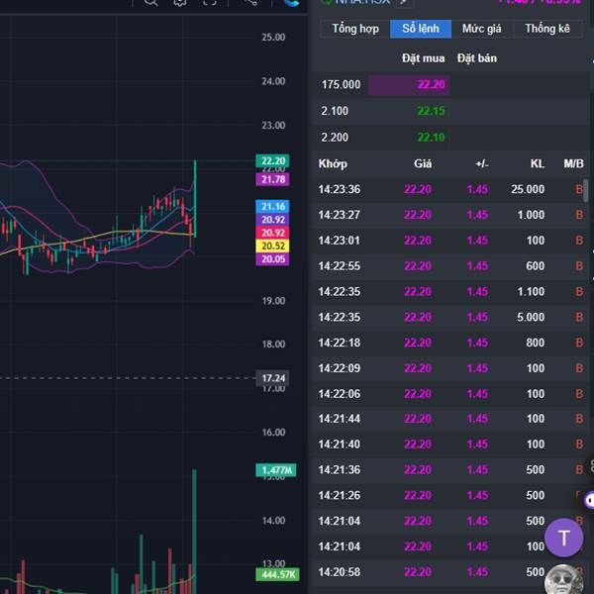Select bid price 22.20 in order book
The width and height of the screenshot is (594, 594).
click(431, 84)
